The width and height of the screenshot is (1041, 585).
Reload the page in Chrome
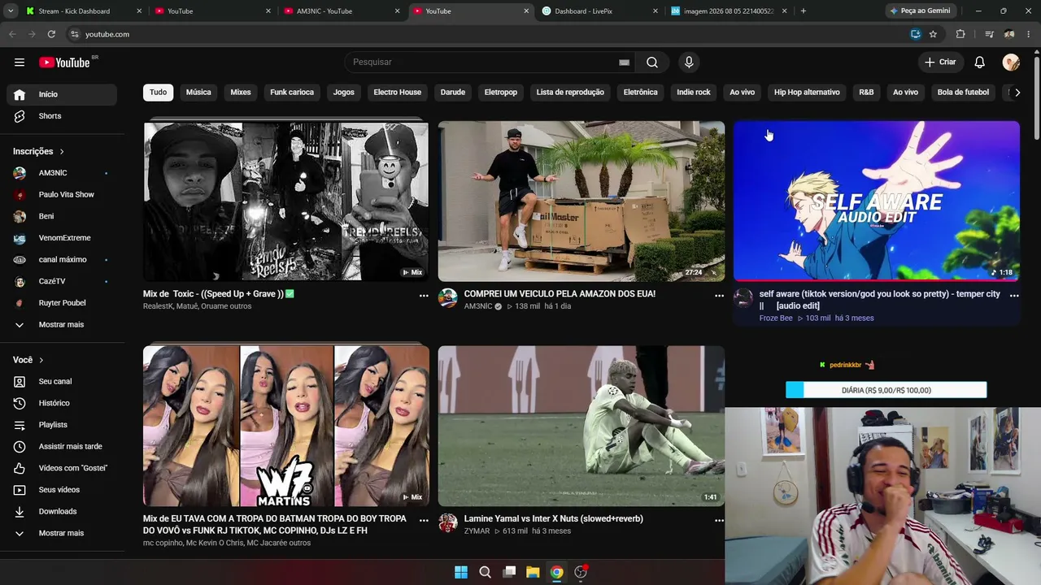(51, 34)
